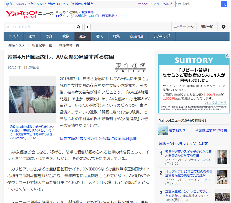Screen dimensions: 231x203
Task: Click the キーワードを入力 search field
Action: pos(41,27)
